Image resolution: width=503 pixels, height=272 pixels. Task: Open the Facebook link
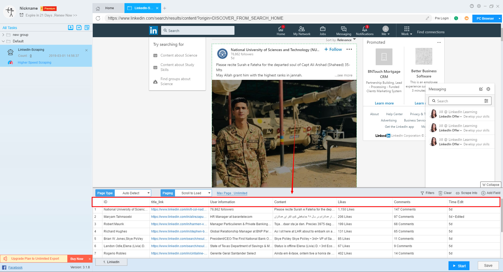pyautogui.click(x=15, y=267)
